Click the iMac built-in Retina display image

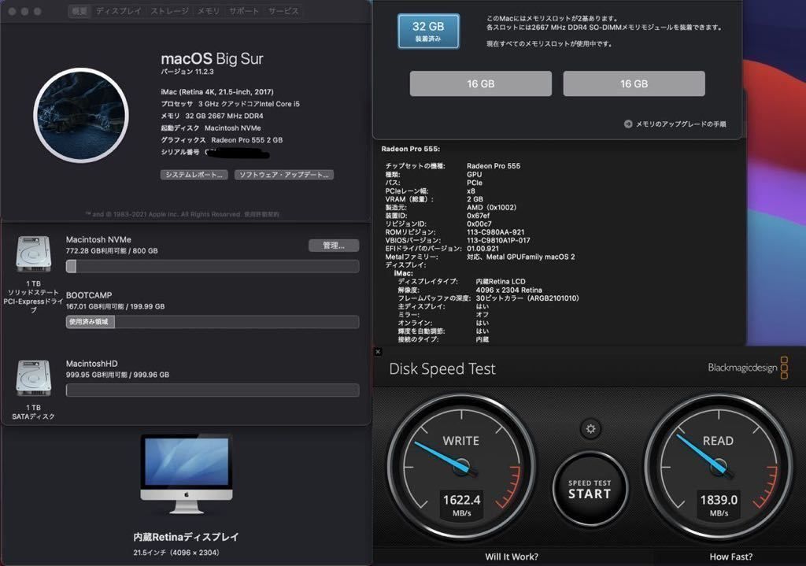tap(186, 474)
